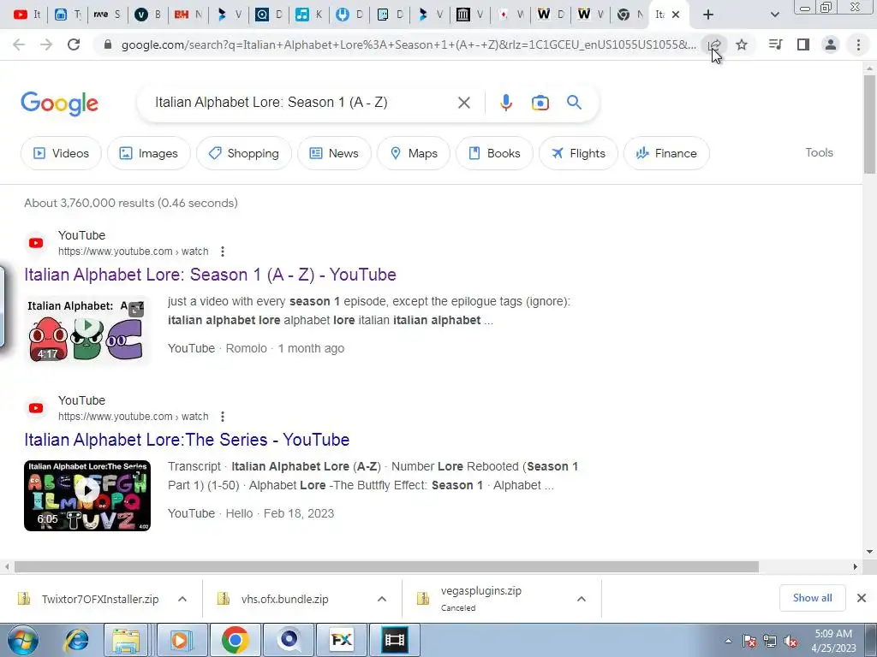
Task: Expand options for vegasplugins.zip
Action: 582,599
